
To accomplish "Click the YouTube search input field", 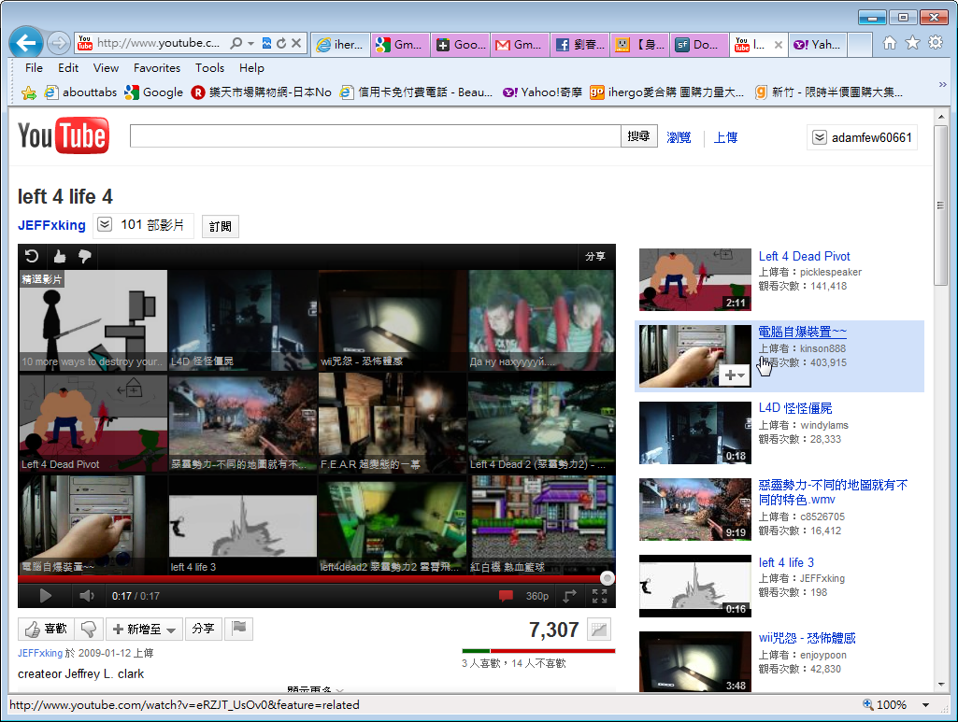I will tap(375, 136).
